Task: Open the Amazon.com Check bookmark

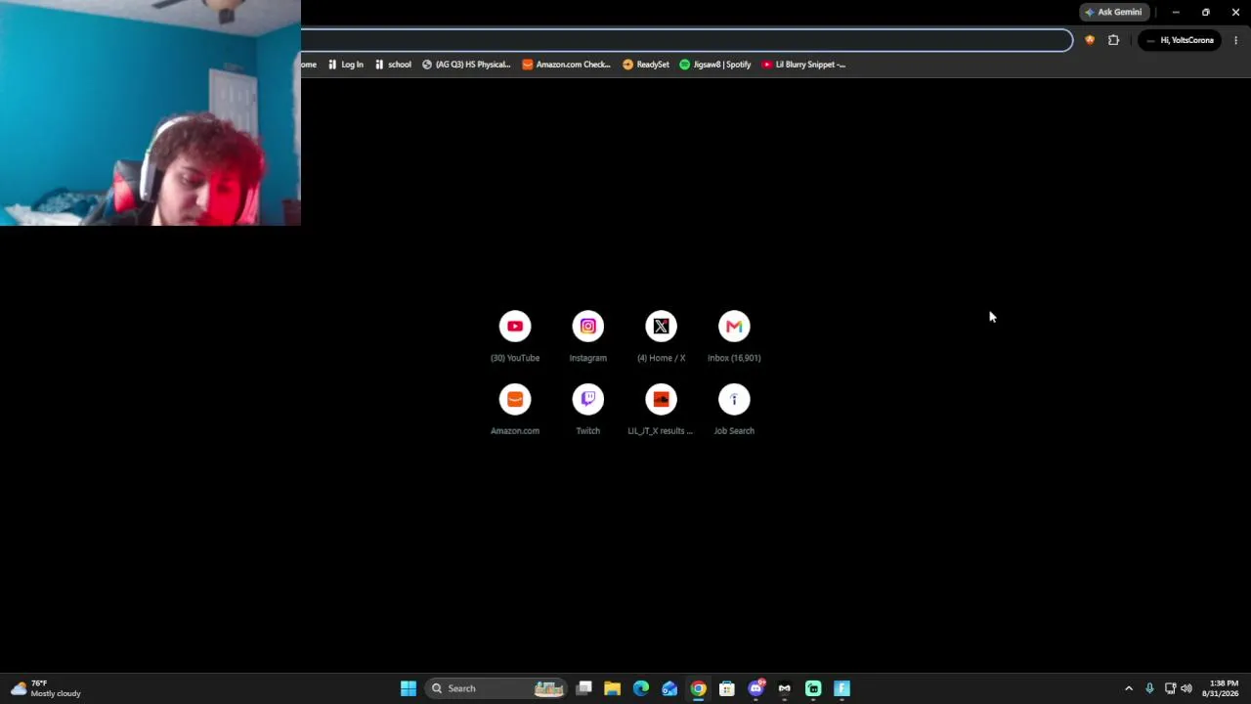Action: point(566,65)
